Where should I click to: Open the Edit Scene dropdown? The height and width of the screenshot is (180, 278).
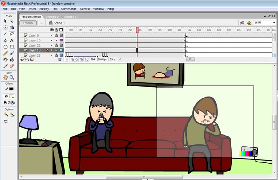click(x=242, y=23)
